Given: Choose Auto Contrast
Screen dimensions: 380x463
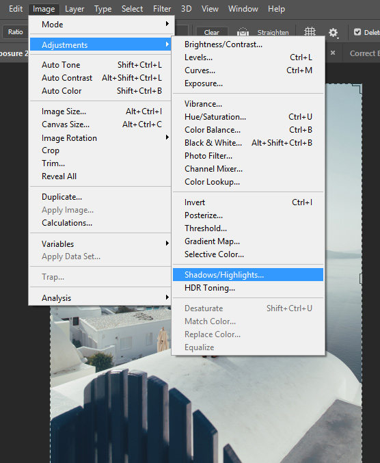Looking at the screenshot, I should (100, 78).
